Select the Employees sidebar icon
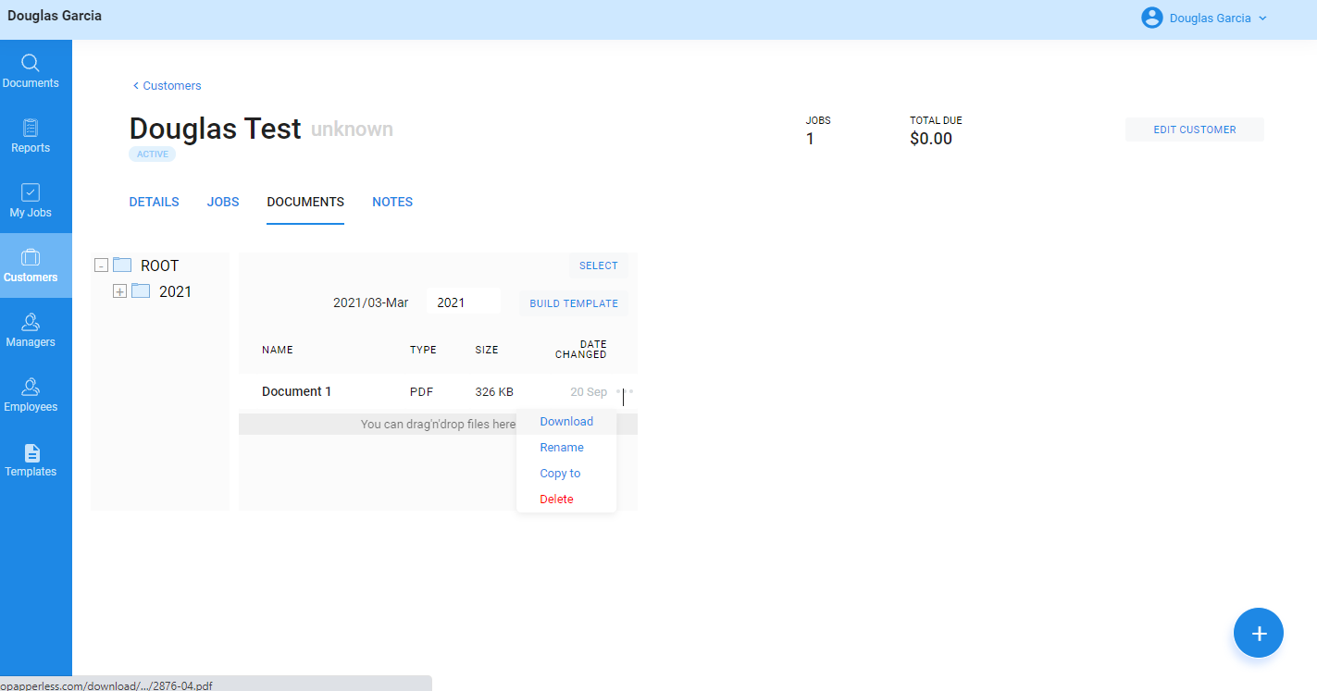The width and height of the screenshot is (1317, 691). [x=31, y=394]
